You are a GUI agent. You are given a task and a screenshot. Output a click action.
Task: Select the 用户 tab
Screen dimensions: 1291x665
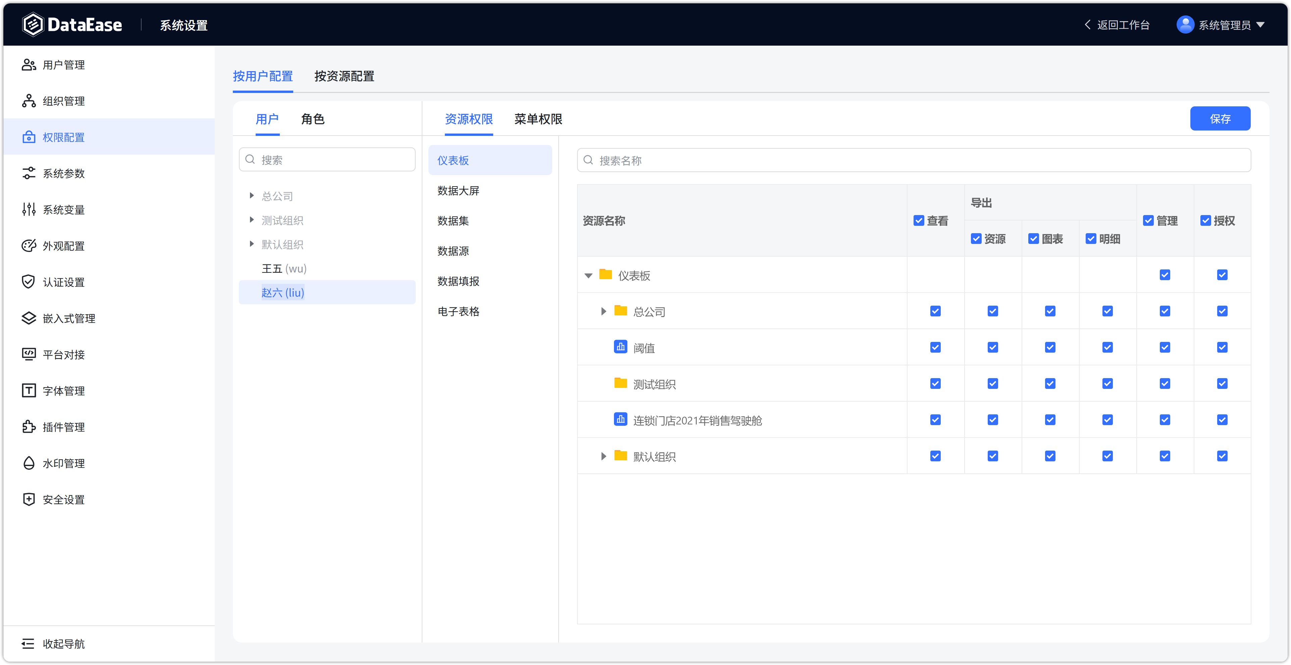pyautogui.click(x=267, y=119)
